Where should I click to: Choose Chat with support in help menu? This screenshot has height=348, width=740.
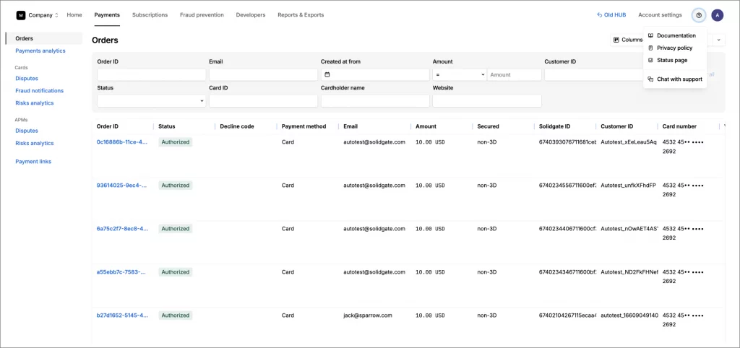point(675,79)
